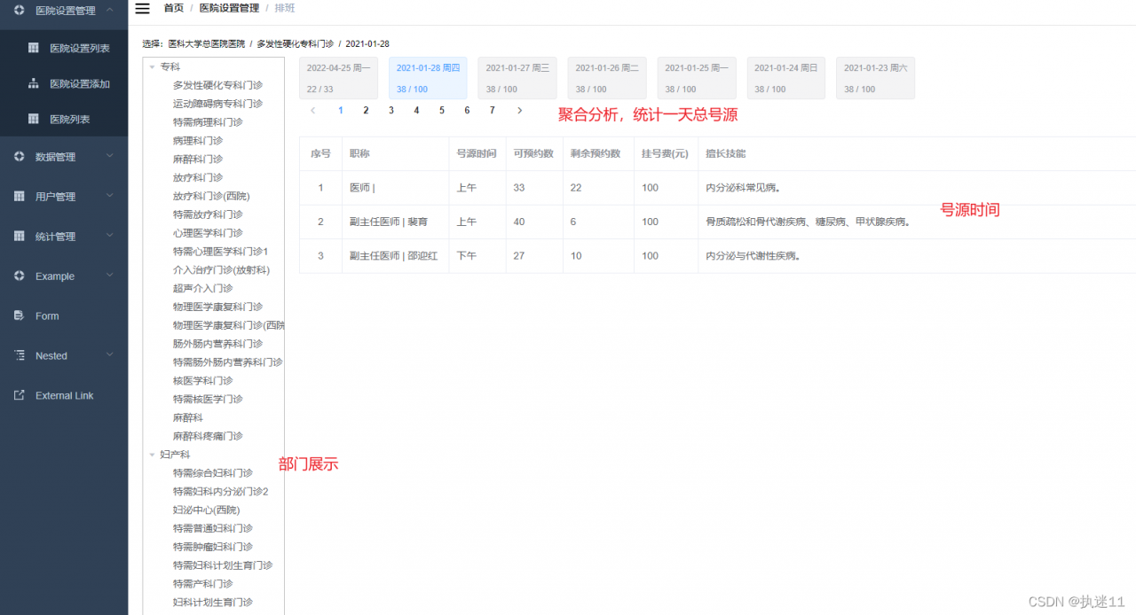
Task: Collapse the 专科 department tree node
Action: 151,66
